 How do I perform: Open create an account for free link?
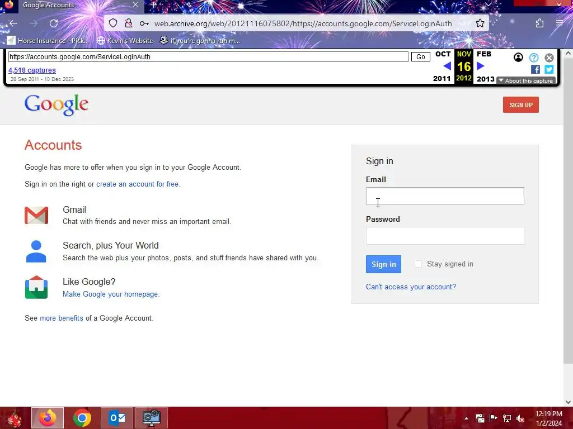[x=138, y=184]
